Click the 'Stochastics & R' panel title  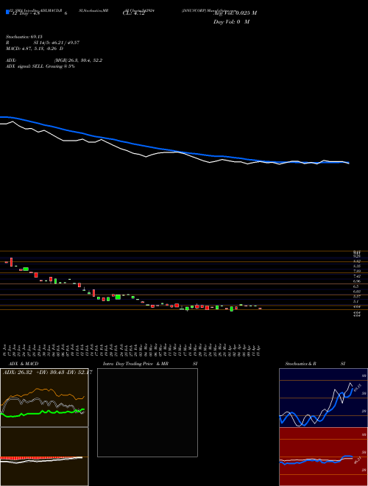[300, 364]
